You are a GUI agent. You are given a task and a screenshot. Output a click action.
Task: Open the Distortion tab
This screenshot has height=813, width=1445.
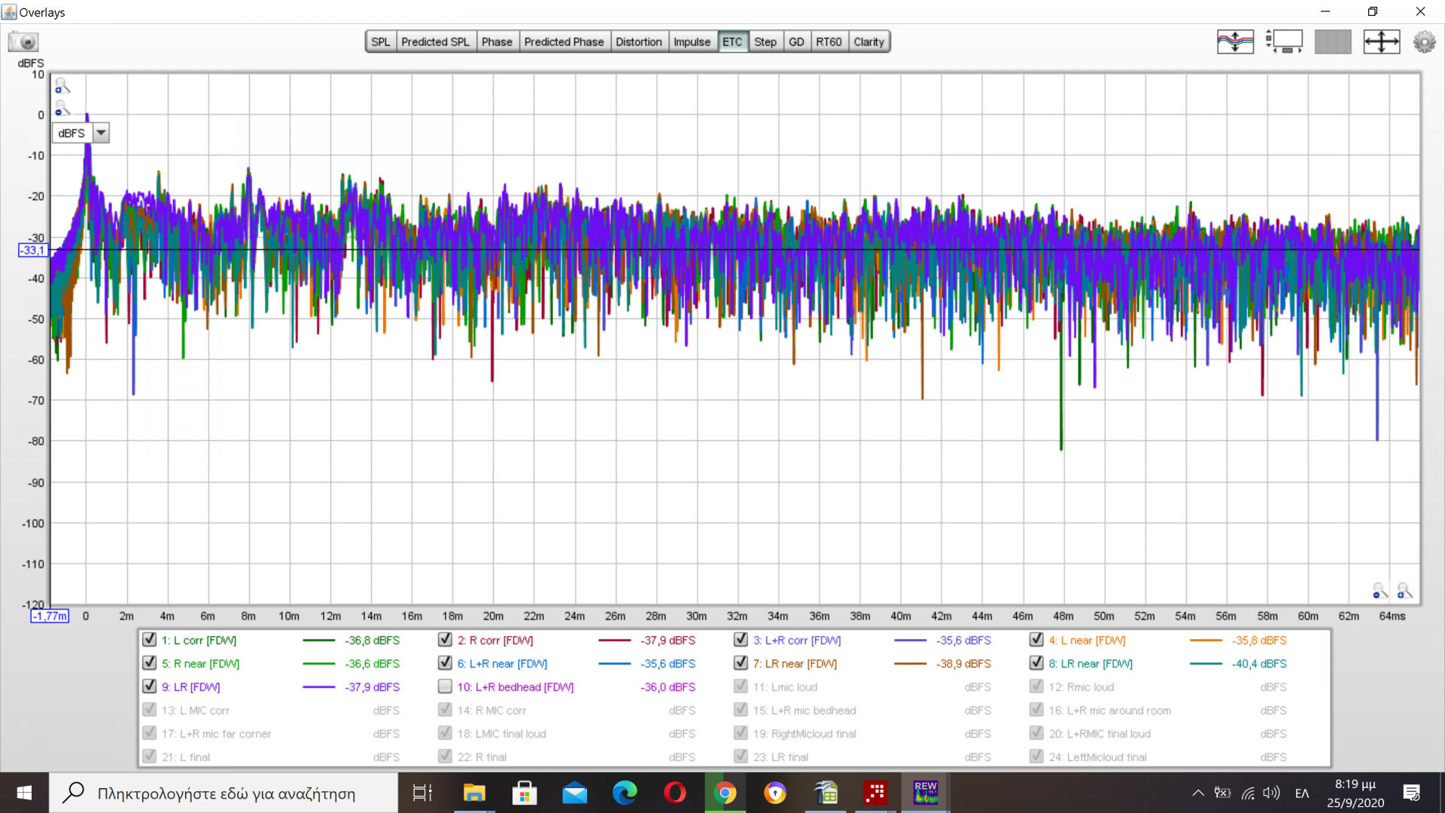tap(638, 41)
